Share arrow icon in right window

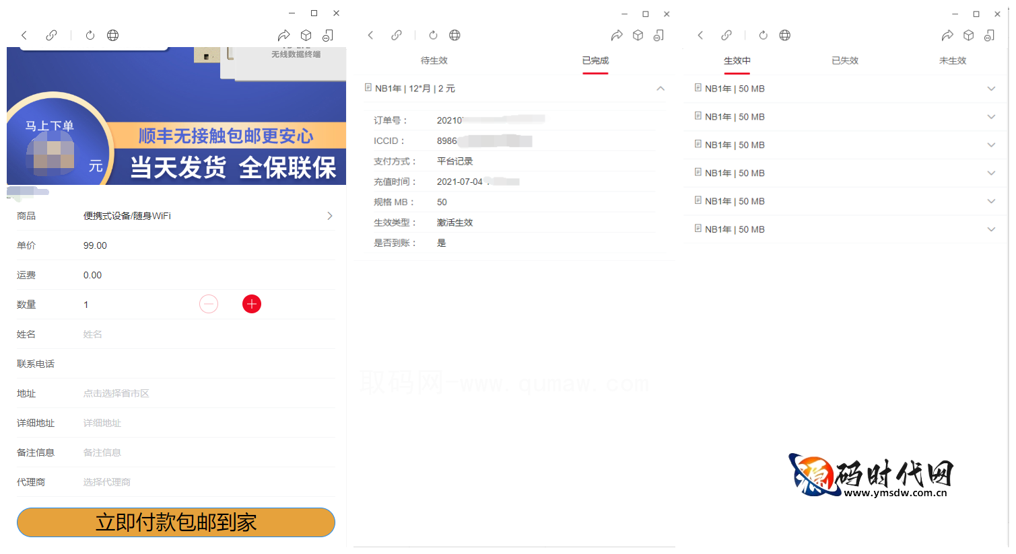(947, 35)
